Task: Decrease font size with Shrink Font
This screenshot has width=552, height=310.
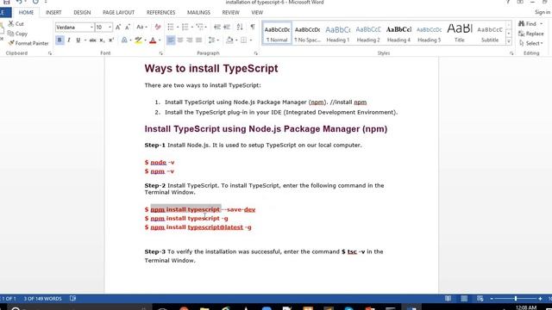Action: point(128,27)
